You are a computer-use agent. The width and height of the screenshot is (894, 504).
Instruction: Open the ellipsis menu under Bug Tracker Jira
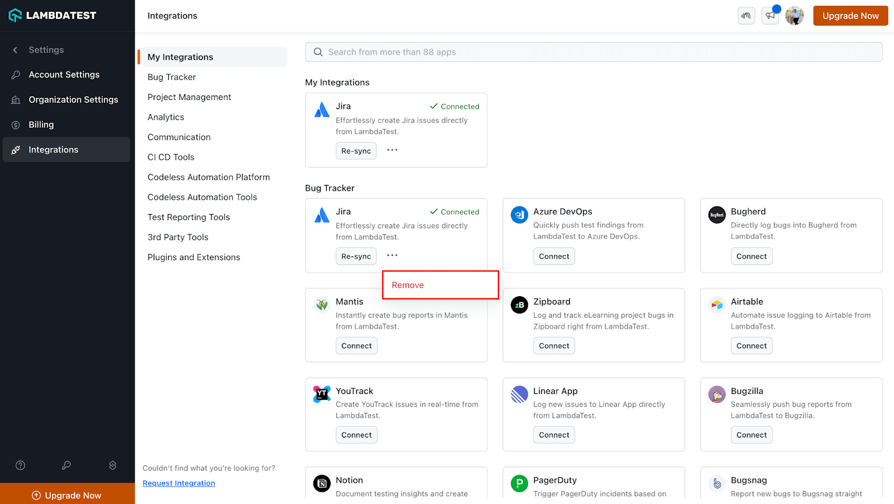(x=392, y=255)
